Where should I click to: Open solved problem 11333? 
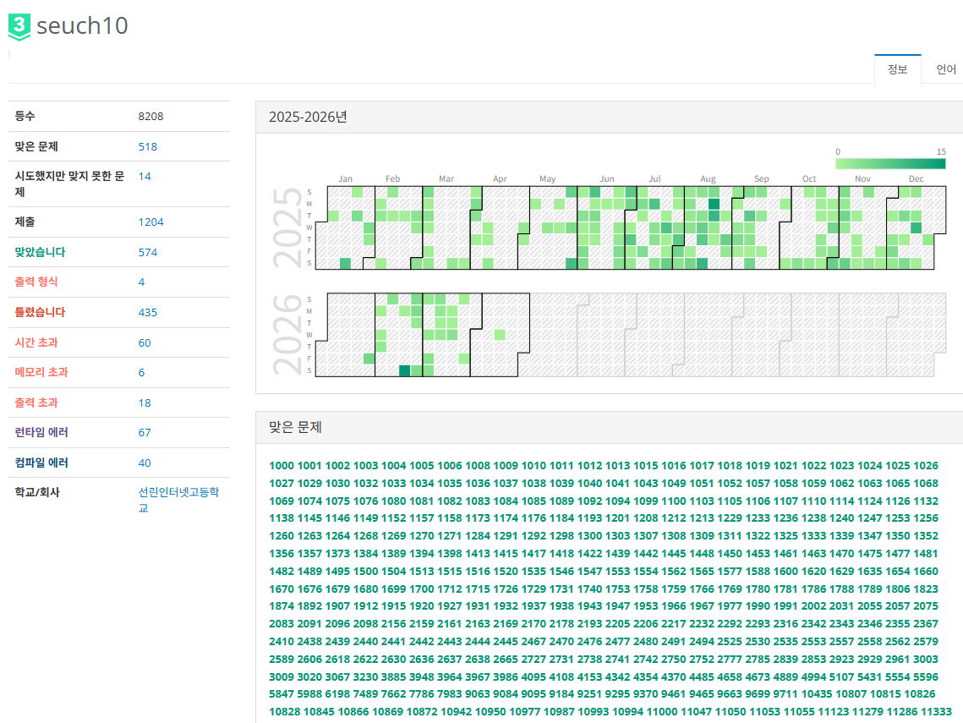pyautogui.click(x=936, y=711)
